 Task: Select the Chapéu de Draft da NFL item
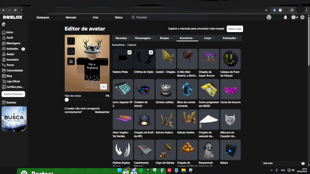click(144, 124)
